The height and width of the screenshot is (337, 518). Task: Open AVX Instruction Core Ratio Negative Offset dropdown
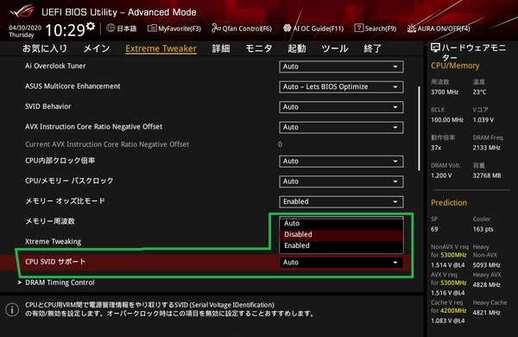[x=341, y=127]
